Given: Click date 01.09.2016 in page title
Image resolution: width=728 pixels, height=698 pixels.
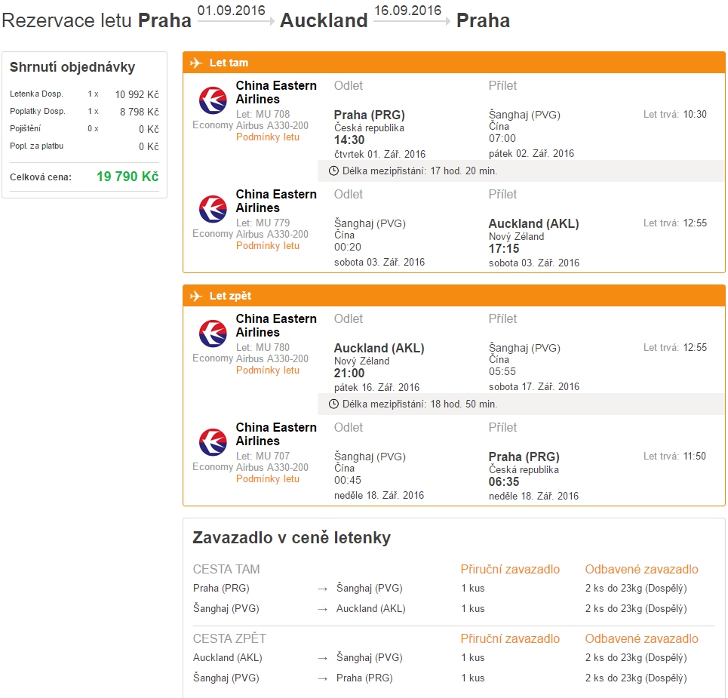Looking at the screenshot, I should click(x=231, y=11).
